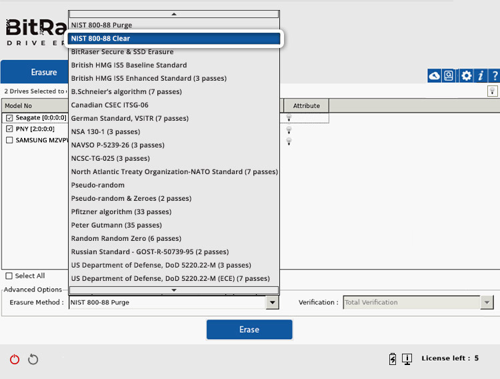Select NSA 130-1 (3 passes)

click(174, 132)
